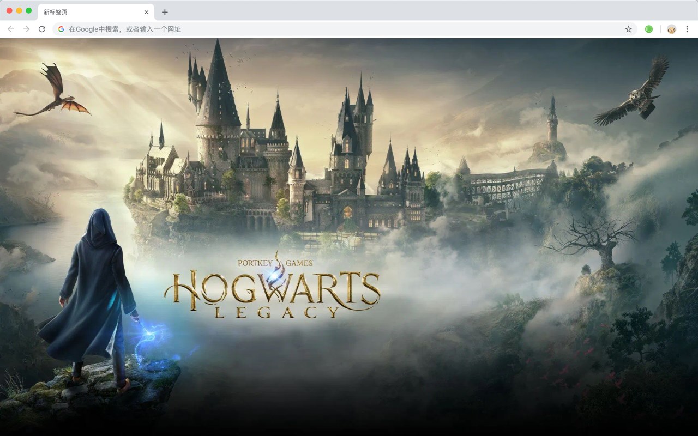Viewport: 698px width, 436px height.
Task: Focus the Google search address bar
Action: click(x=345, y=29)
